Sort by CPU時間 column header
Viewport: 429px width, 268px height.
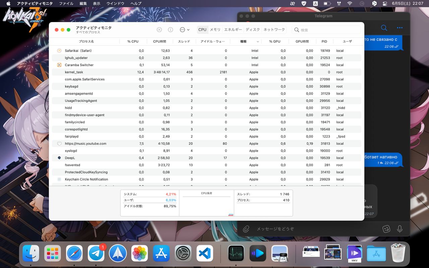click(x=160, y=42)
